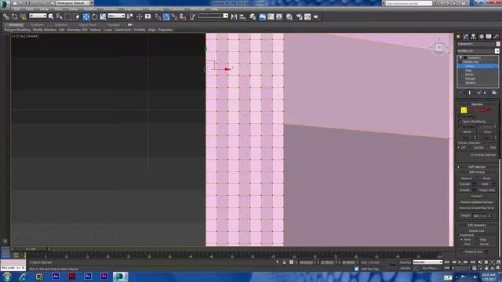502x282 pixels.
Task: Open After Effects from the Windows taskbar
Action: 56,277
